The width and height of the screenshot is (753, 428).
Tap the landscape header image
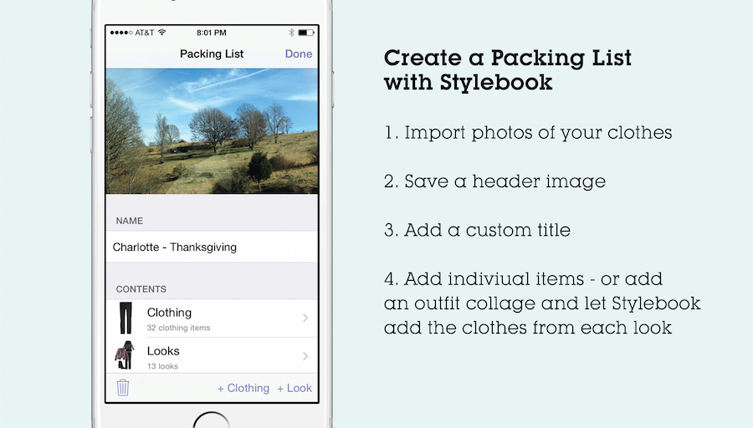click(212, 131)
